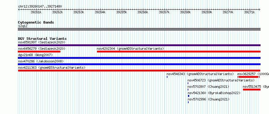This screenshot has height=114, width=269.
Task: Open nsv4202304 (gnomADStructuralVariants) label
Action: [x=130, y=49]
